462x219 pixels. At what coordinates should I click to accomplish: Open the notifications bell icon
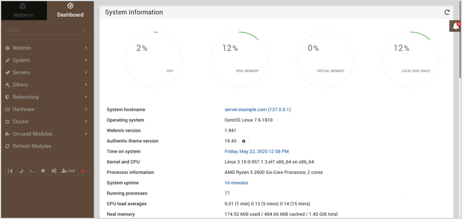pyautogui.click(x=456, y=26)
